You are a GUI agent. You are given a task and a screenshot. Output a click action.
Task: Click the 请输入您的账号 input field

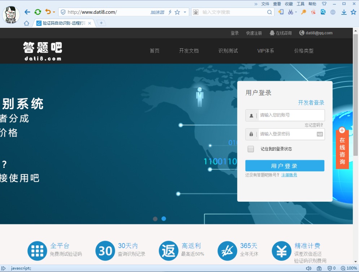291,115
